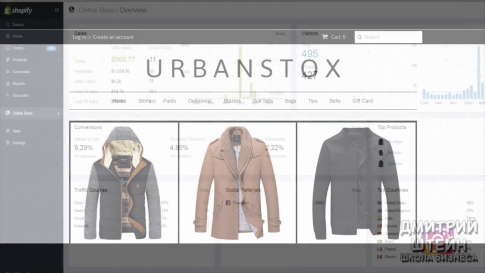The width and height of the screenshot is (485, 273).
Task: Expand the Products submenu chevron
Action: pos(58,60)
